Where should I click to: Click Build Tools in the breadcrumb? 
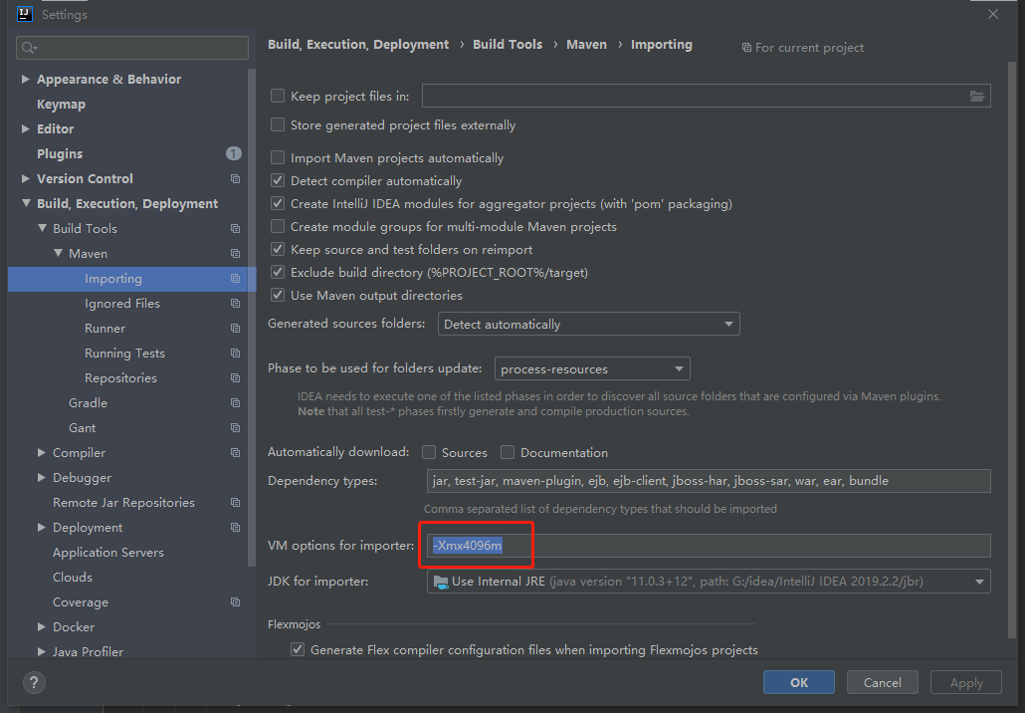[x=508, y=45]
